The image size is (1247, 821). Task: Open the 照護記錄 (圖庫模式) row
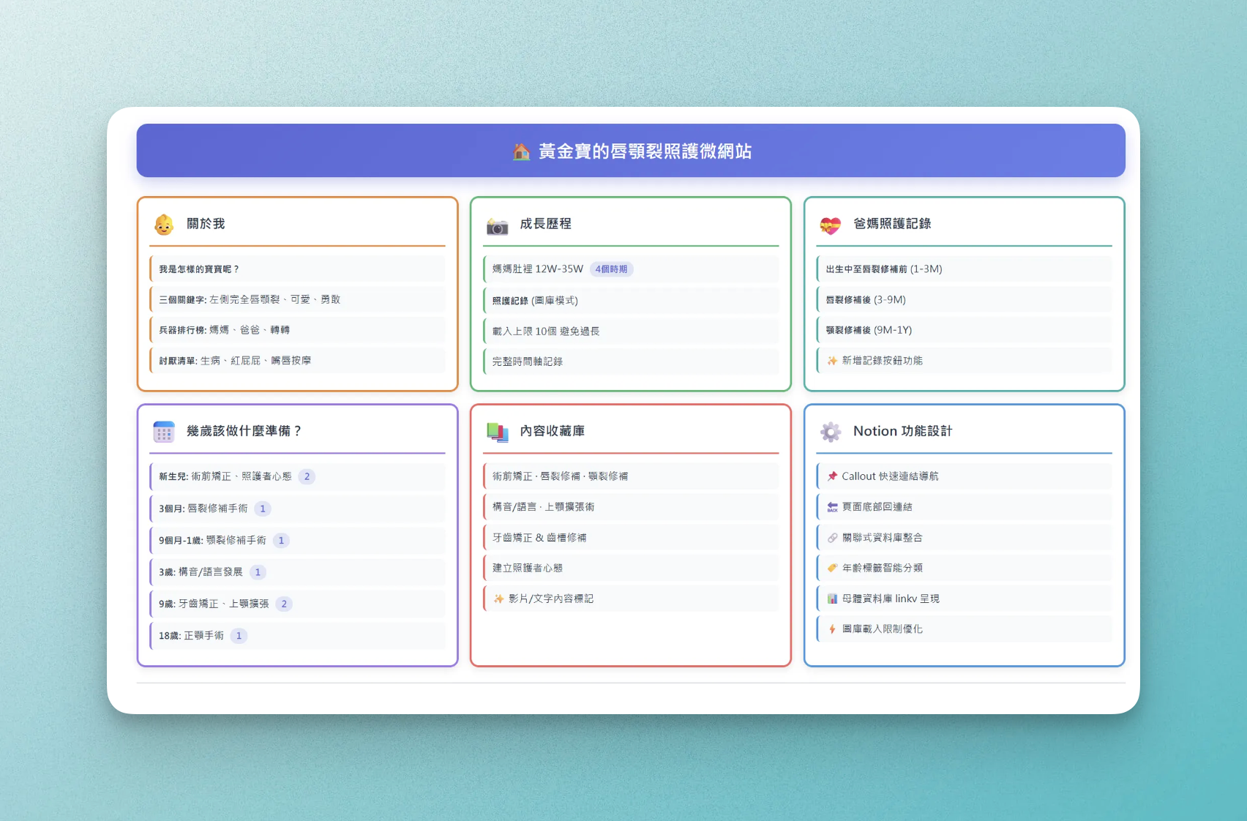535,301
